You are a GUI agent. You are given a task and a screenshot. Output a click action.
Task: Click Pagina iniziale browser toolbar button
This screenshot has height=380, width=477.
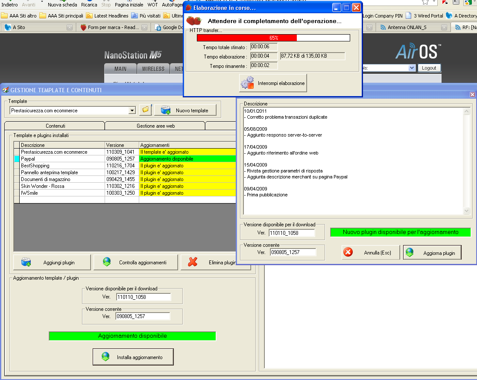tap(129, 4)
